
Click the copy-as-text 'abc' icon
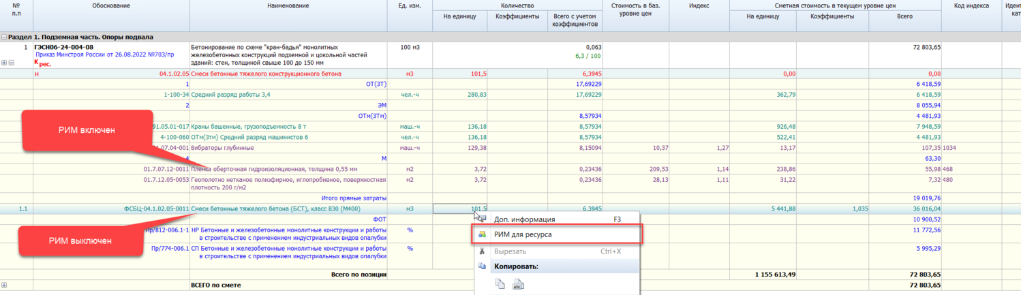518,284
